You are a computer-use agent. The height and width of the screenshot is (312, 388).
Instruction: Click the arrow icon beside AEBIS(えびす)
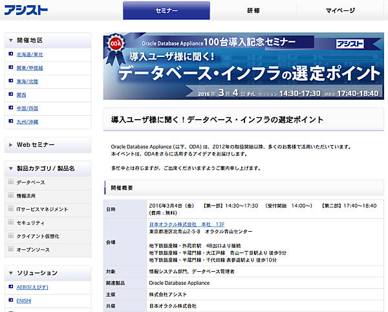pyautogui.click(x=10, y=287)
